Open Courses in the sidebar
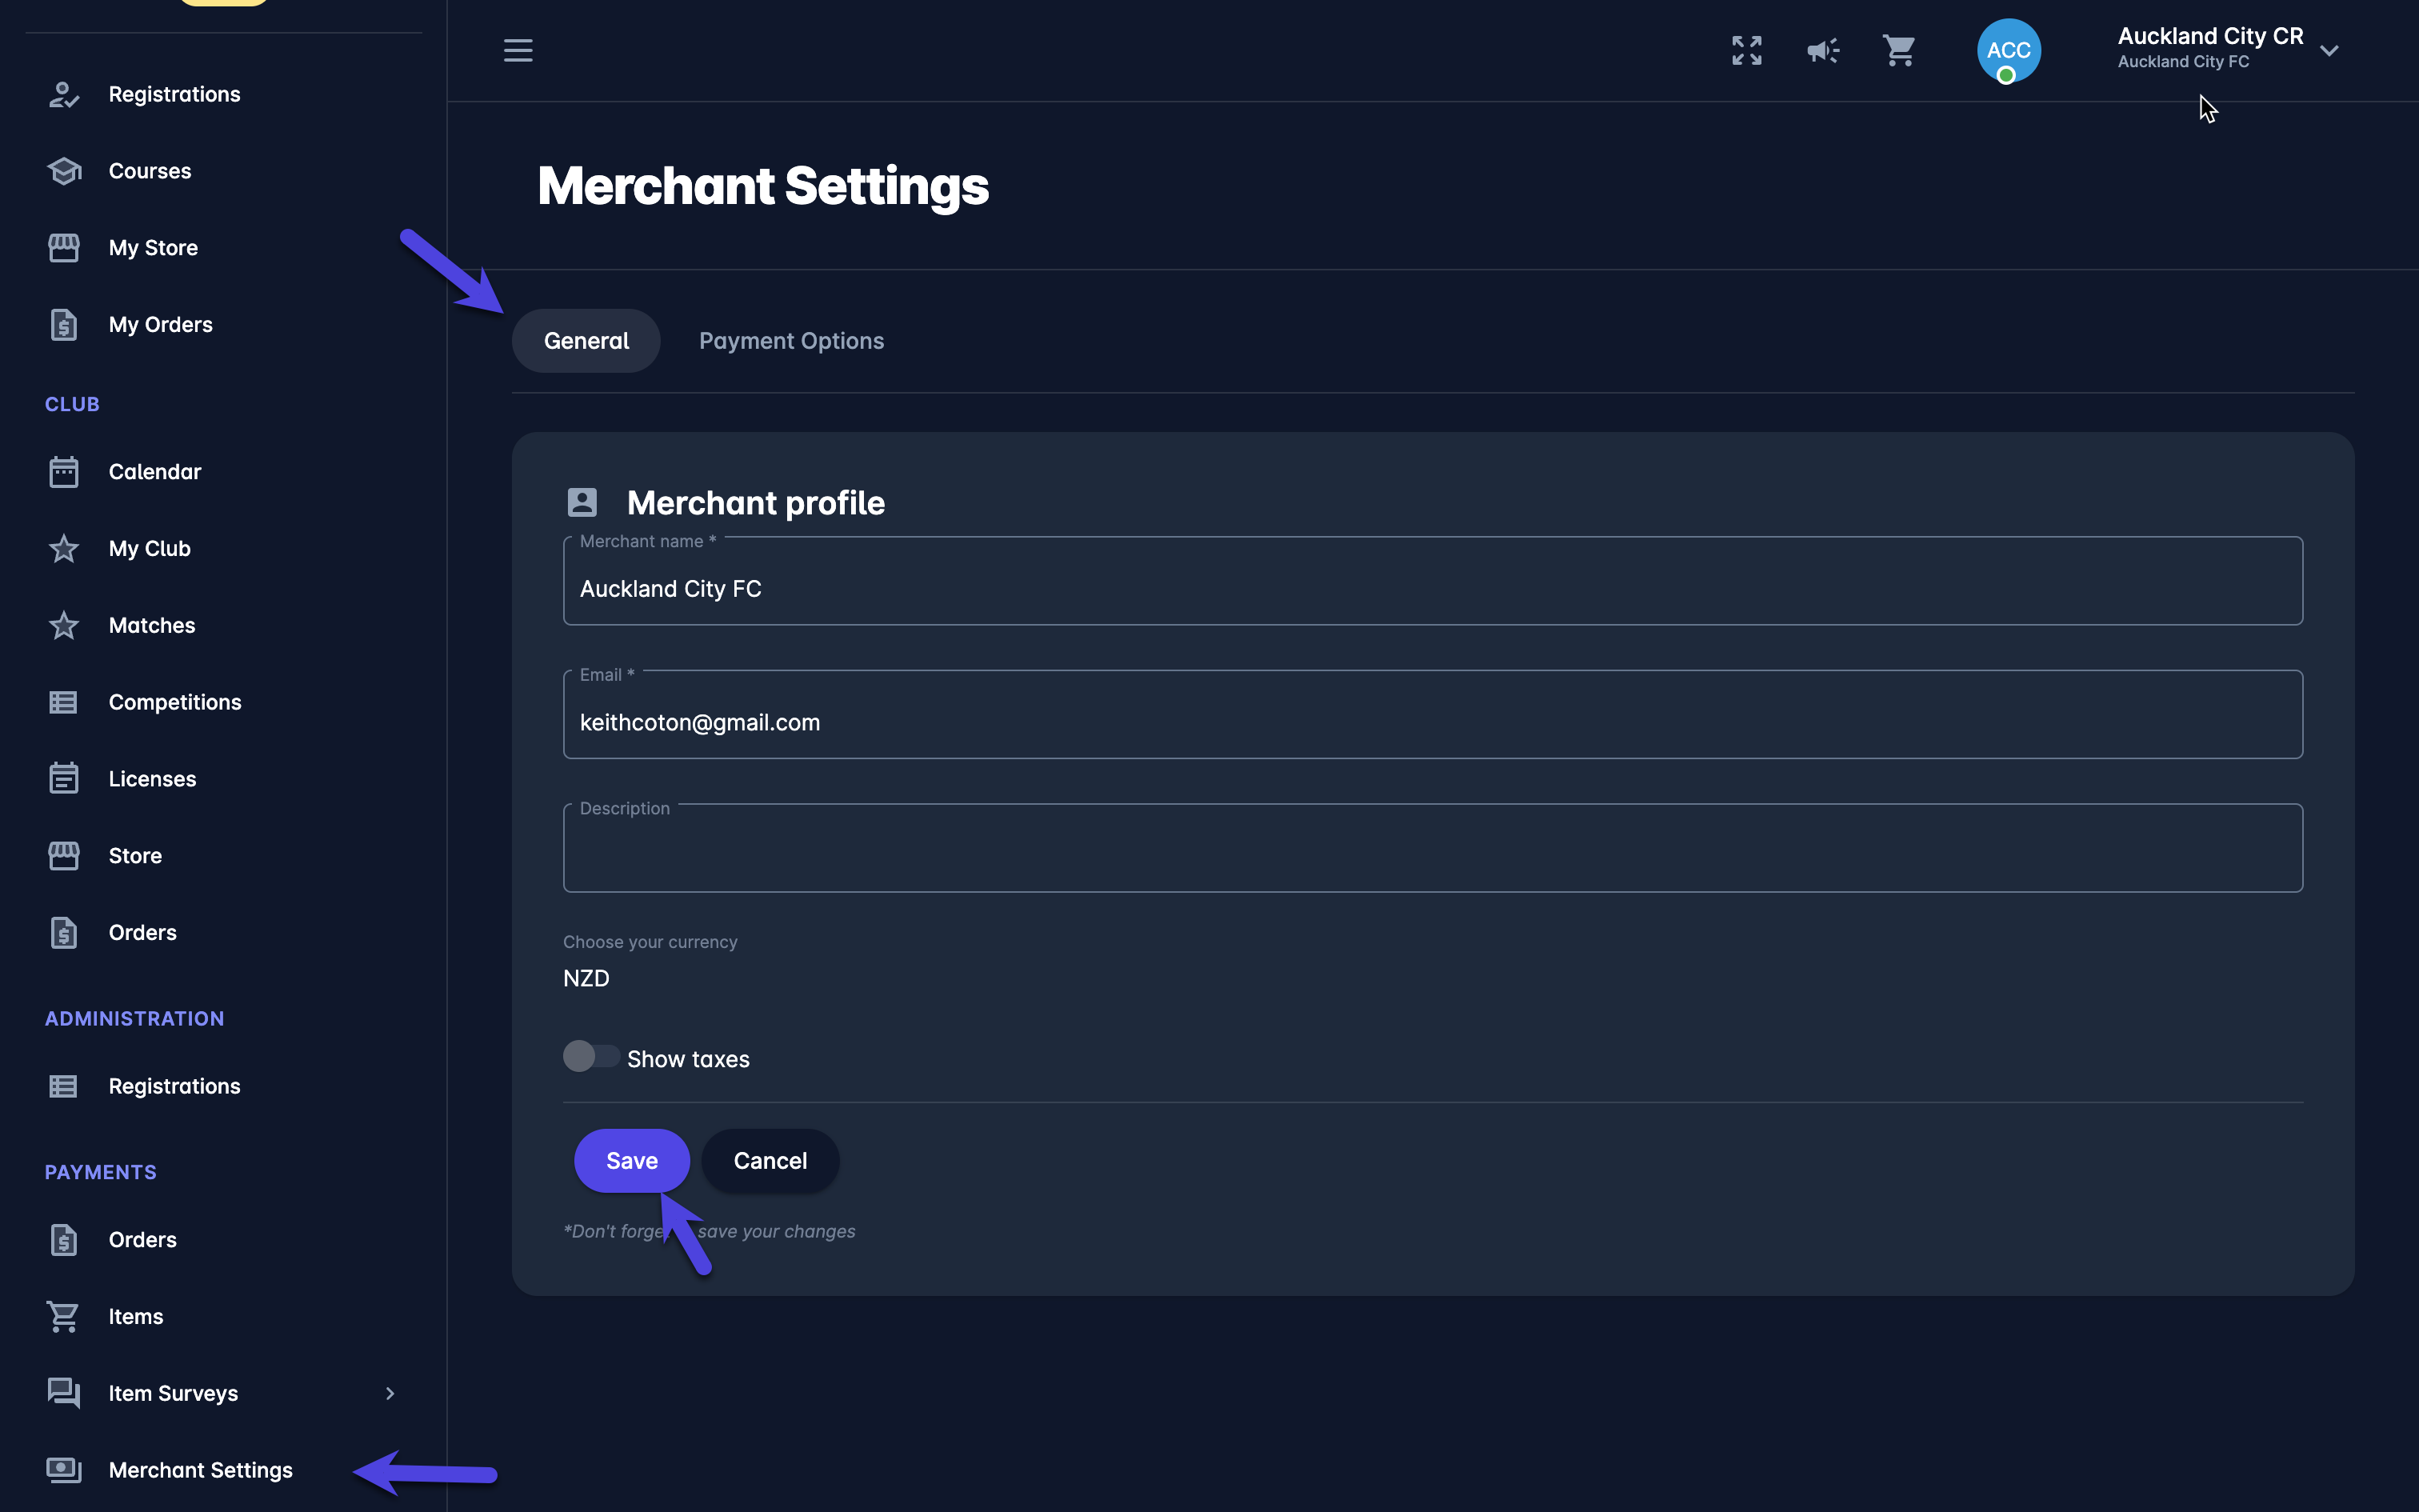The width and height of the screenshot is (2419, 1512). (x=149, y=171)
